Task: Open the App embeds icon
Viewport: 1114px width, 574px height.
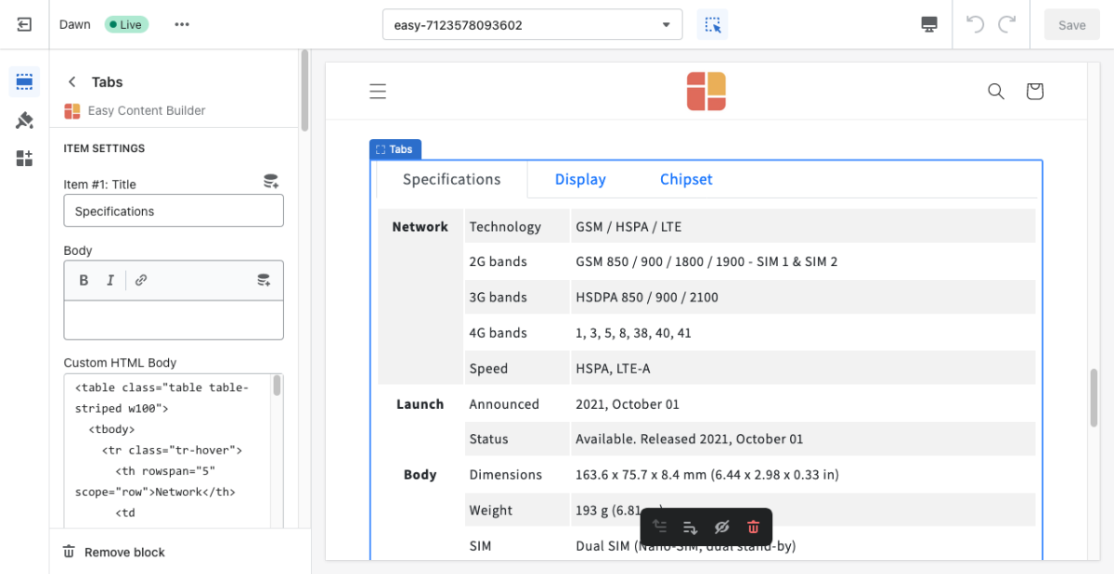Action: point(25,159)
